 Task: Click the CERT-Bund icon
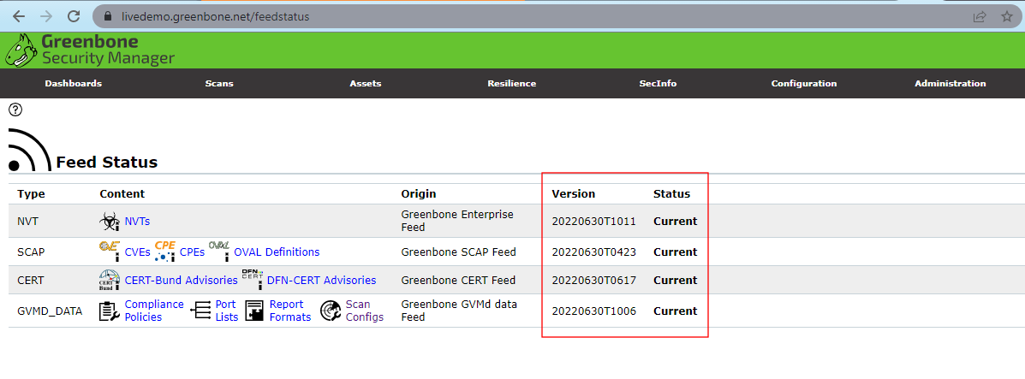(110, 280)
